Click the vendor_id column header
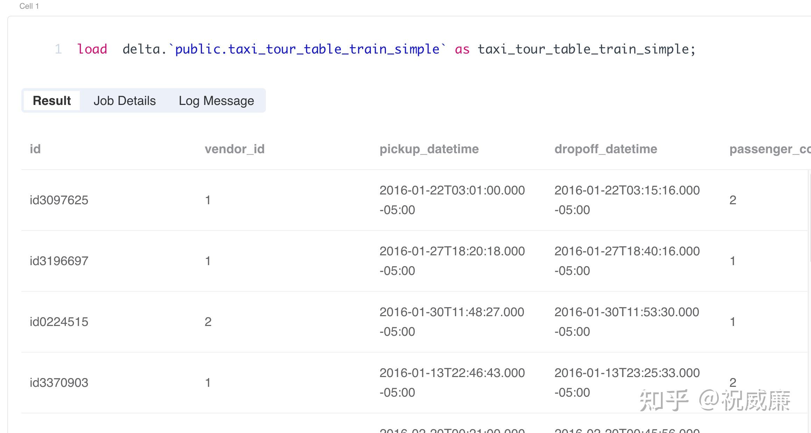811x433 pixels. pyautogui.click(x=234, y=149)
